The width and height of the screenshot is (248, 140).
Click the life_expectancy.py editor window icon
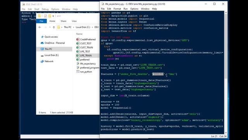103,4
